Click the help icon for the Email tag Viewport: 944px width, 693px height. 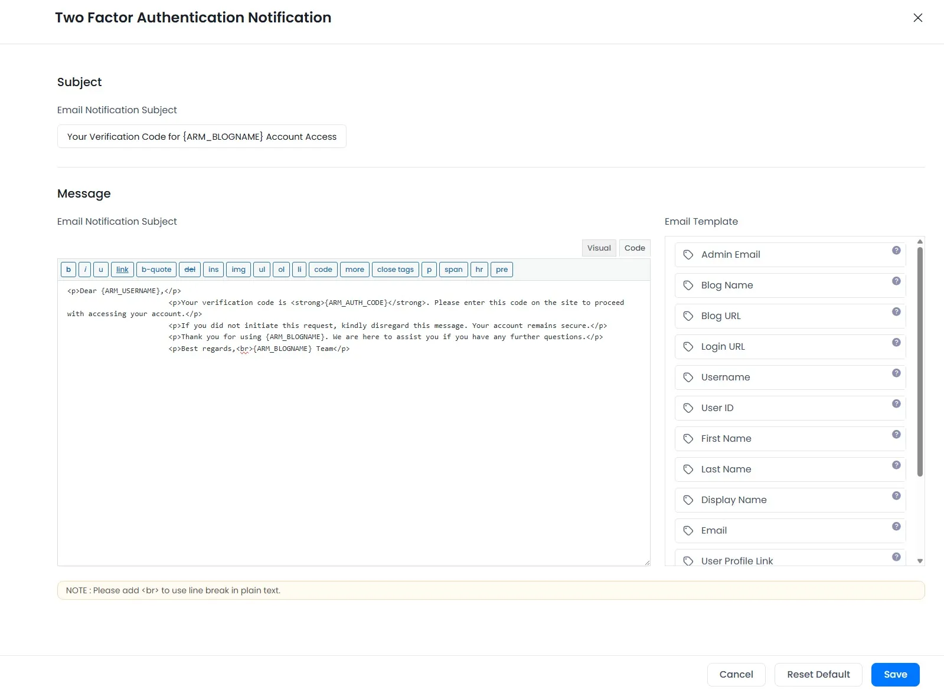[896, 526]
